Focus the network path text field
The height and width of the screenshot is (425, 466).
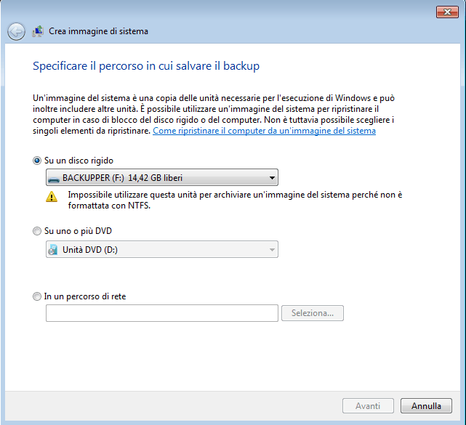pos(161,313)
